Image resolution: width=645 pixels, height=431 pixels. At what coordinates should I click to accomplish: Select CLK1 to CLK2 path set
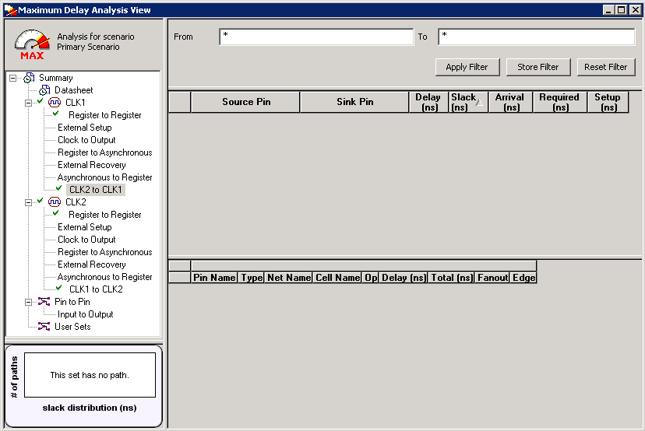point(96,289)
